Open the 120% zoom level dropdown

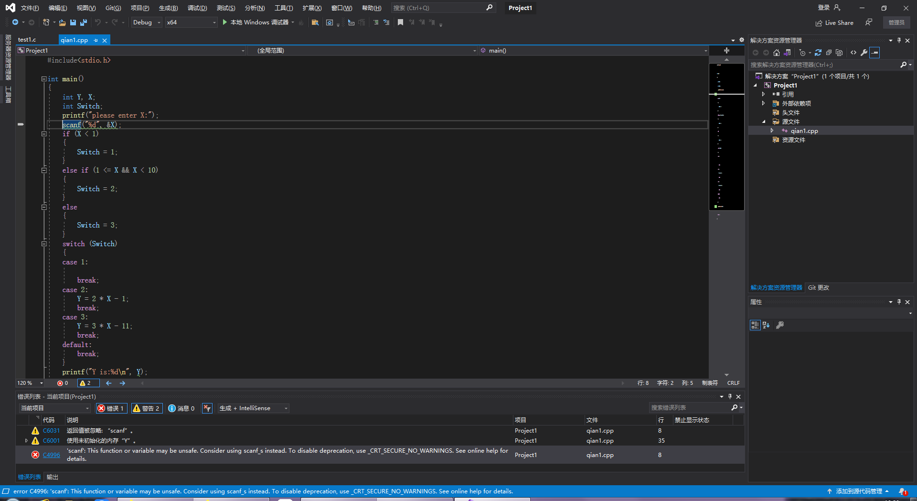(31, 383)
